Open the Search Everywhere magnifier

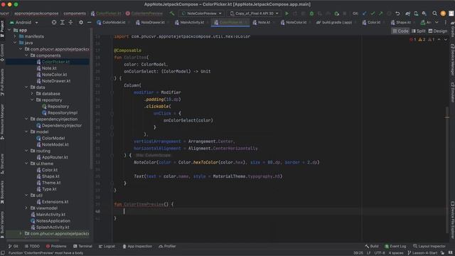click(434, 14)
